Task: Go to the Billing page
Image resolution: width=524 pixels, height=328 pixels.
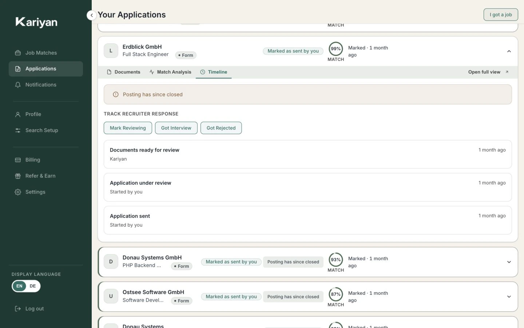Action: pos(46,160)
